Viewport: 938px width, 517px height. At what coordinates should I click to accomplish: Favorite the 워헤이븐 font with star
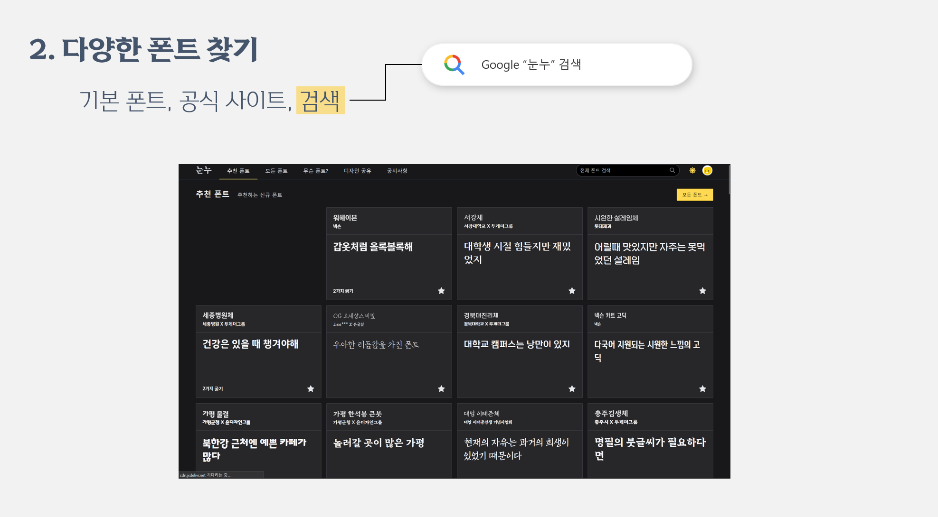pyautogui.click(x=441, y=291)
